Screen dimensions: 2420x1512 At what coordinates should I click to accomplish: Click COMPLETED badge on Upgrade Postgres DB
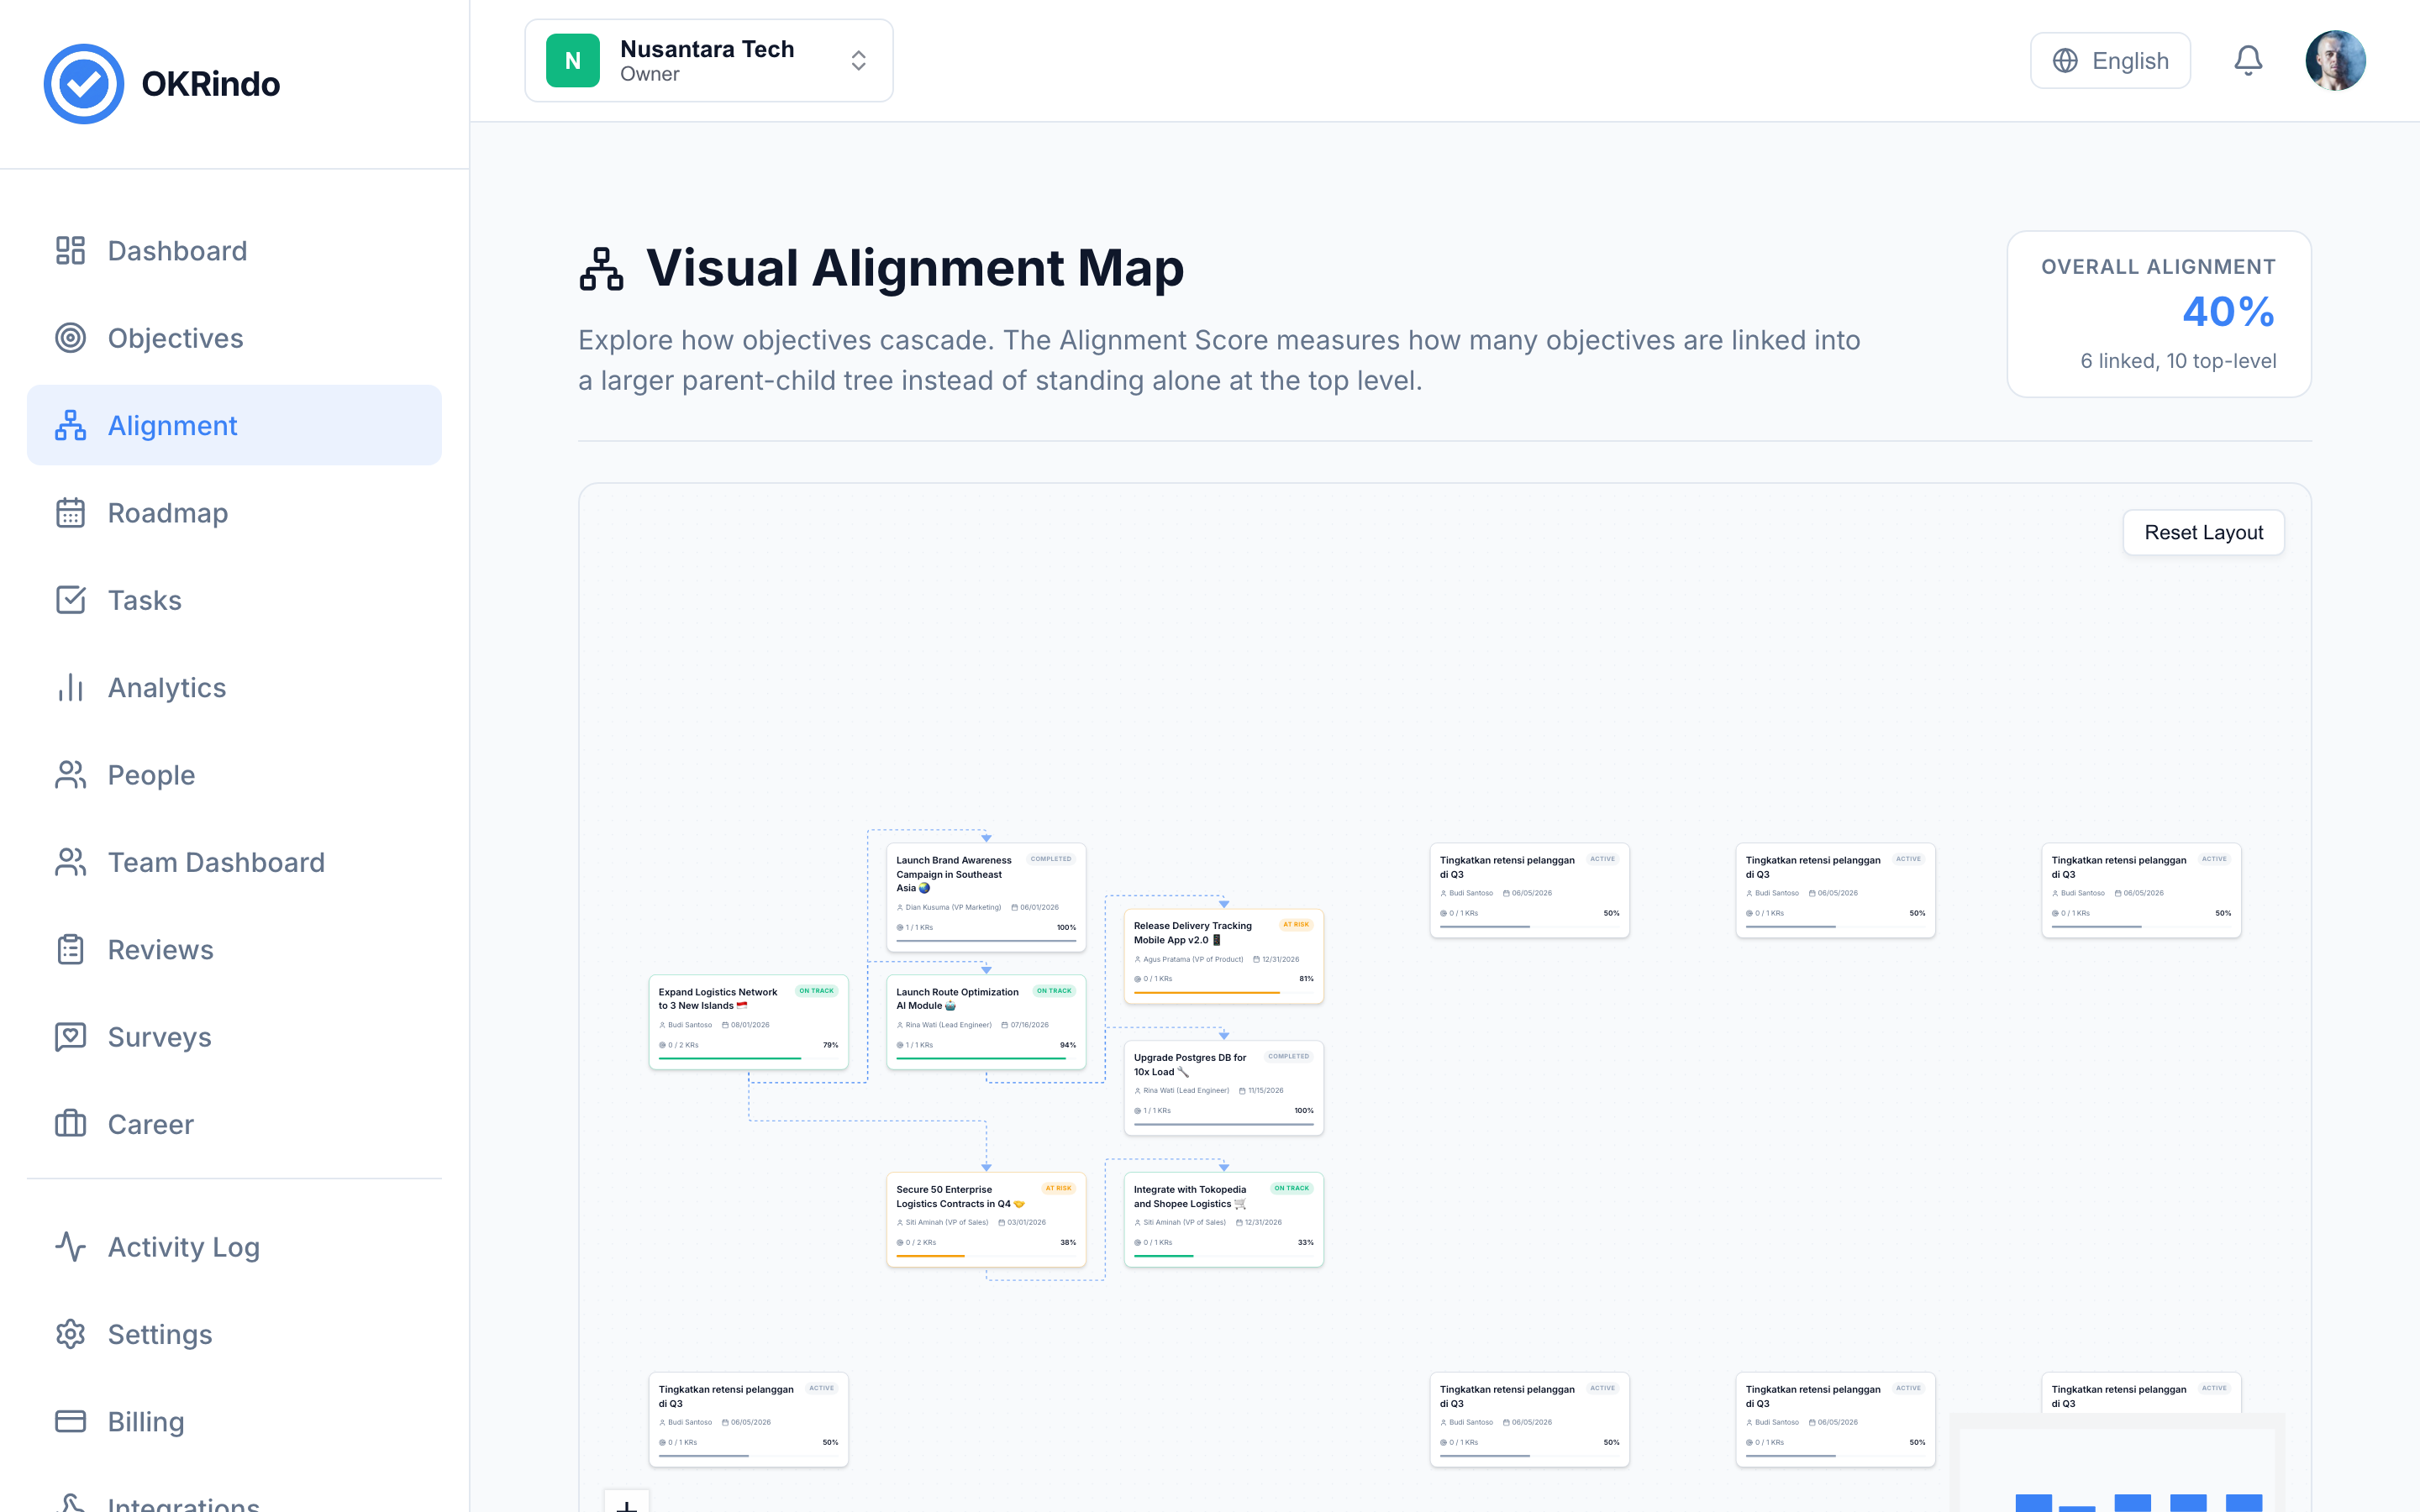1288,1056
